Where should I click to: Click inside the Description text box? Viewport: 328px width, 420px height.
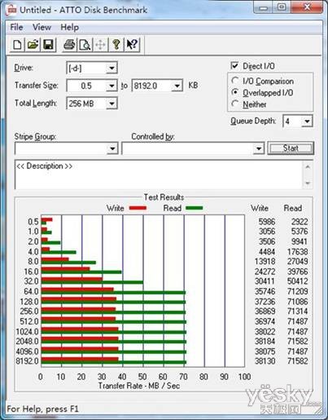click(x=159, y=175)
